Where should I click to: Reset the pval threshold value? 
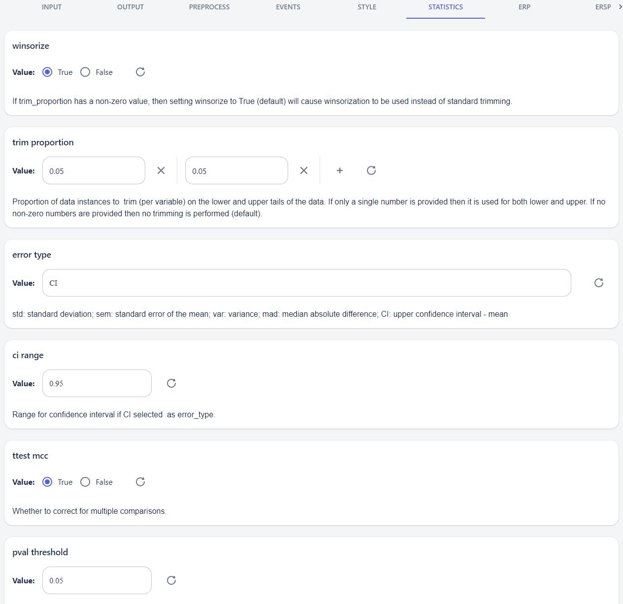(x=171, y=580)
